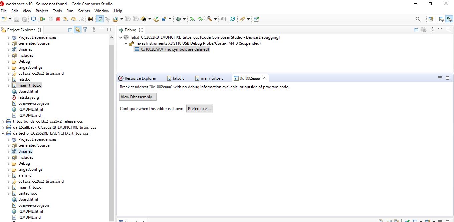
Task: Click the New toolbar icon
Action: pyautogui.click(x=4, y=19)
